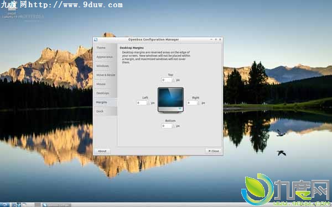Minimize the Openbox Configuration Manager window
The height and width of the screenshot is (207, 332).
pyautogui.click(x=211, y=40)
